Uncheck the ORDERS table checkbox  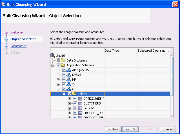click(x=75, y=108)
